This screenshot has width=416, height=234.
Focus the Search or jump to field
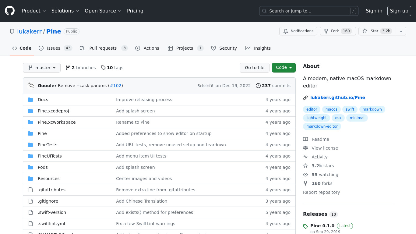coord(309,11)
